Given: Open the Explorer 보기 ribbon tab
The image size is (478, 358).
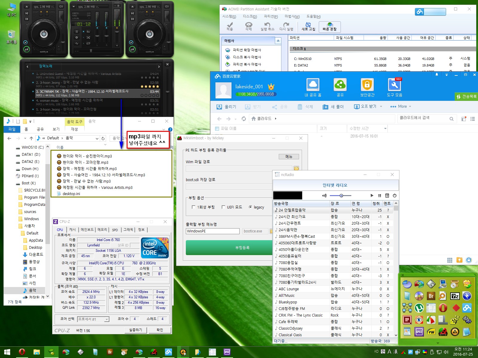Looking at the screenshot, I should (x=56, y=129).
